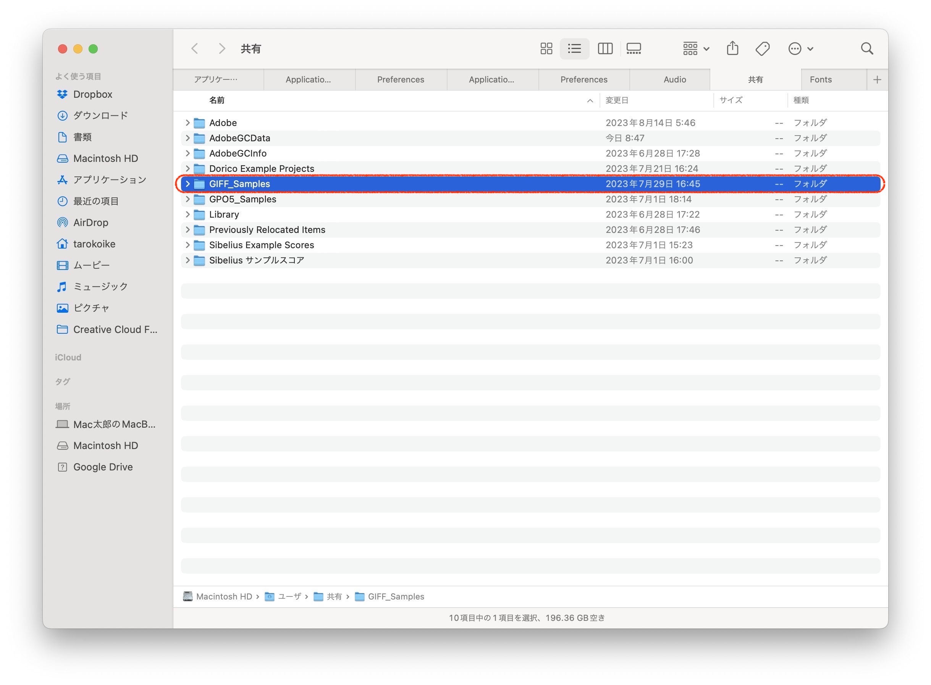Screen dimensions: 931x685
Task: Click Macintosh HD in the path bar
Action: 217,597
